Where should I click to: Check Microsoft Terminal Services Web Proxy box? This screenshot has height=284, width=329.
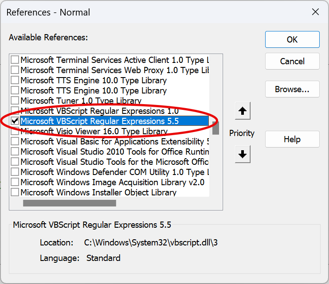(15, 70)
